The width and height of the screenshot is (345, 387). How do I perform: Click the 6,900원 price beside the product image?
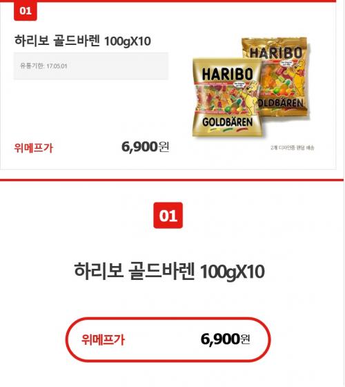146,147
